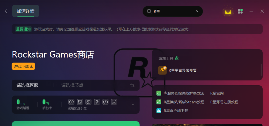Screen dimensions: 269x126
Task: Click the circled download arrow engine icon
Action: click(x=114, y=102)
